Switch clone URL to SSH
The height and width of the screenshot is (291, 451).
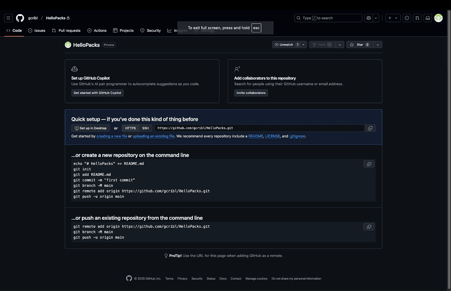(145, 128)
